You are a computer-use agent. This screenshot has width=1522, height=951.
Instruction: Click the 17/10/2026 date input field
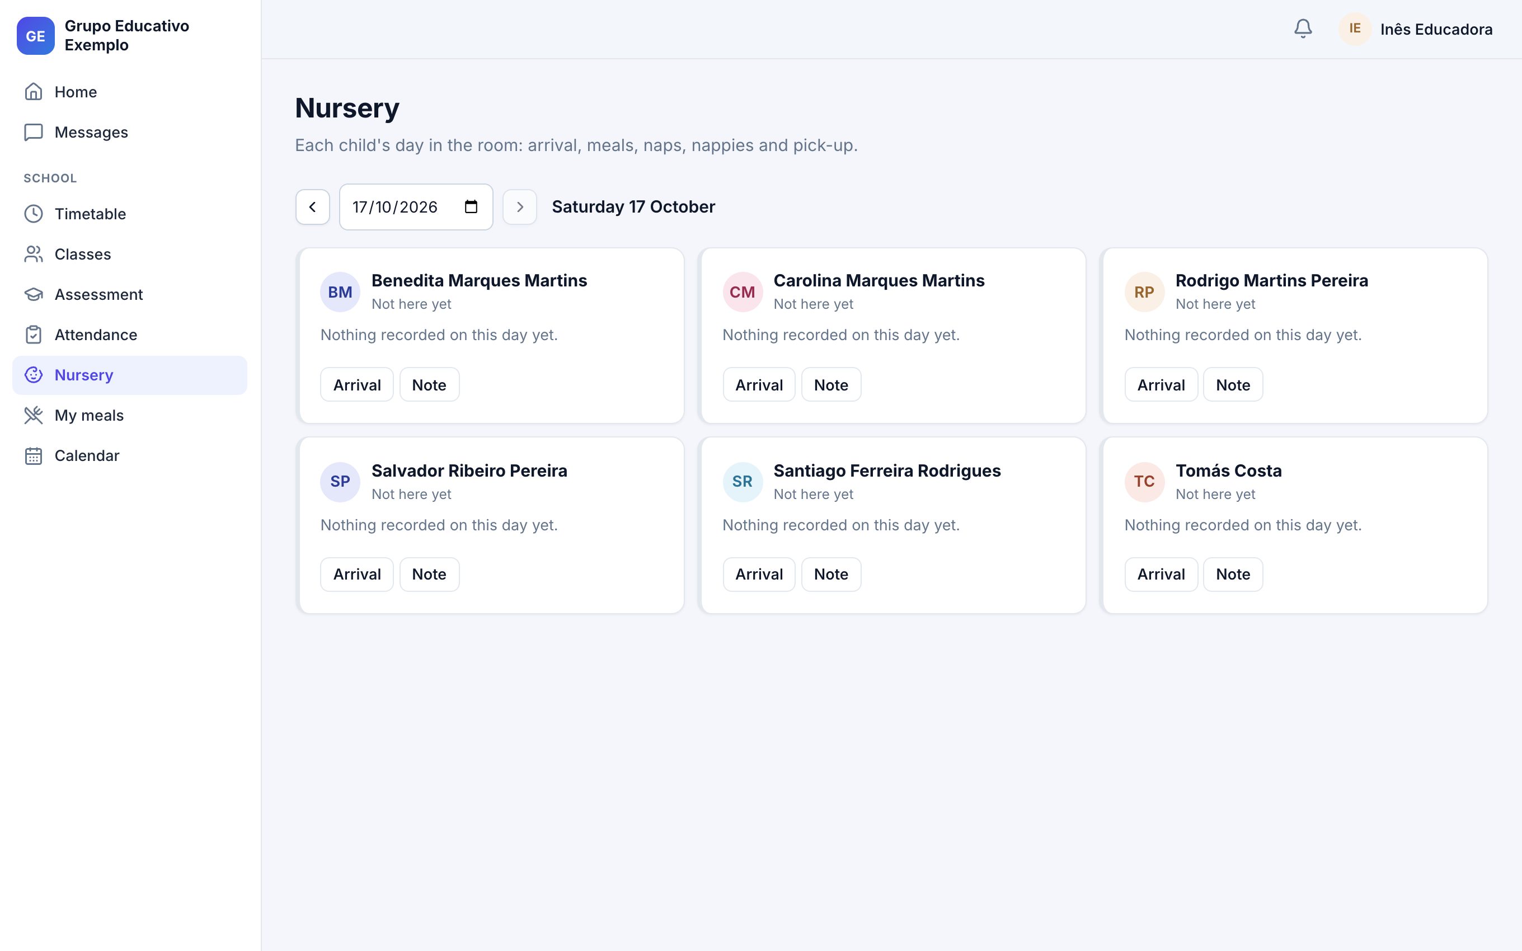tap(416, 207)
